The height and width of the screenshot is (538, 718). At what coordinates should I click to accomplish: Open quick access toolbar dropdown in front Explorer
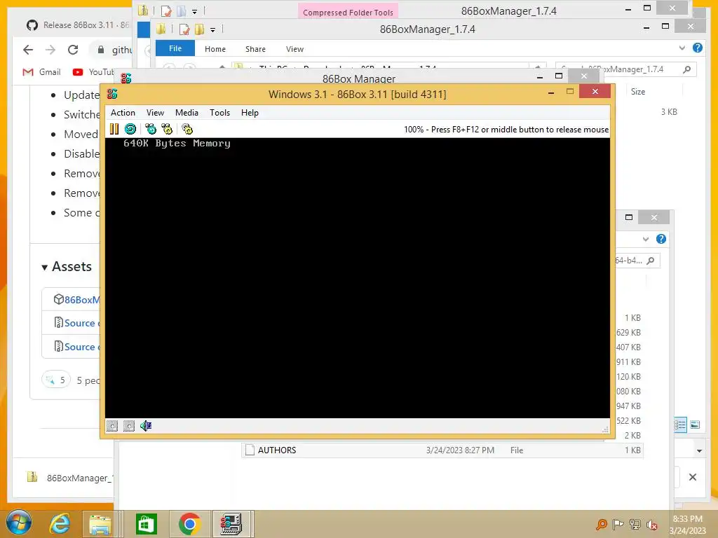pos(212,30)
